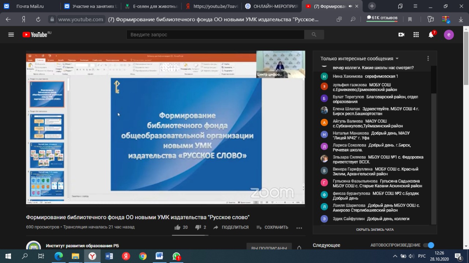Click the ПОДЕЛИТЬСЯ share button
469x263 pixels.
pyautogui.click(x=231, y=228)
